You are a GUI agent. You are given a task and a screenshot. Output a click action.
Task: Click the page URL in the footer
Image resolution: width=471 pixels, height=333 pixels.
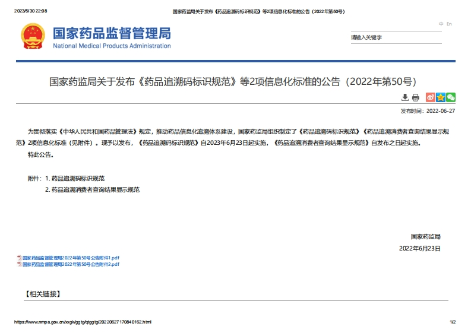[x=83, y=322]
